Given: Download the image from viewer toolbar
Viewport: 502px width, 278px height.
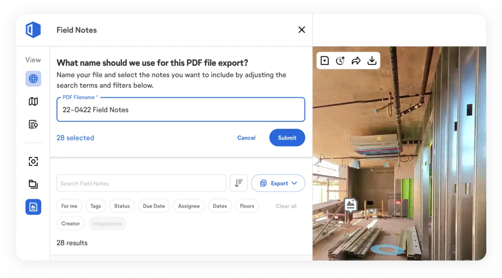Looking at the screenshot, I should 371,61.
